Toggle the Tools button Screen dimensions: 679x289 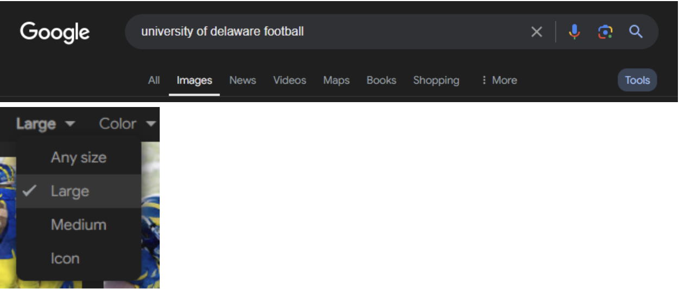[637, 80]
